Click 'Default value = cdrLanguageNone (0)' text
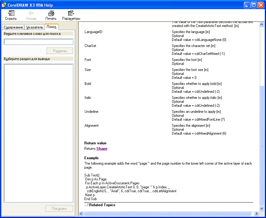266x218 pixels. pos(199,40)
